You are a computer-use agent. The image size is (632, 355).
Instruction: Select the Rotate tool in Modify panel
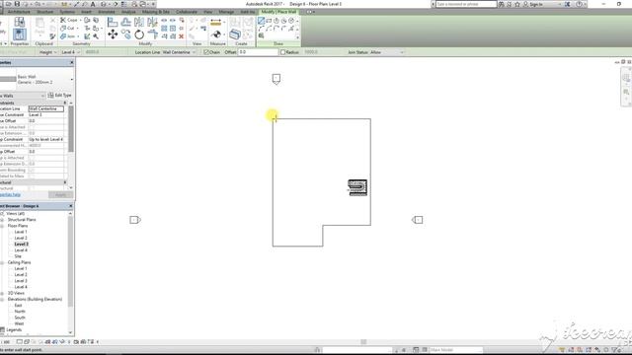tap(139, 35)
